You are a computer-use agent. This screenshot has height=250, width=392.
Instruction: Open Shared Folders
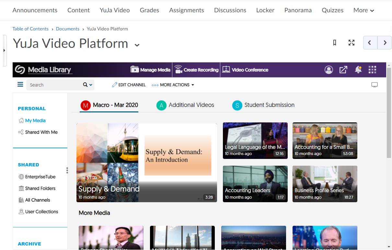tap(37, 188)
